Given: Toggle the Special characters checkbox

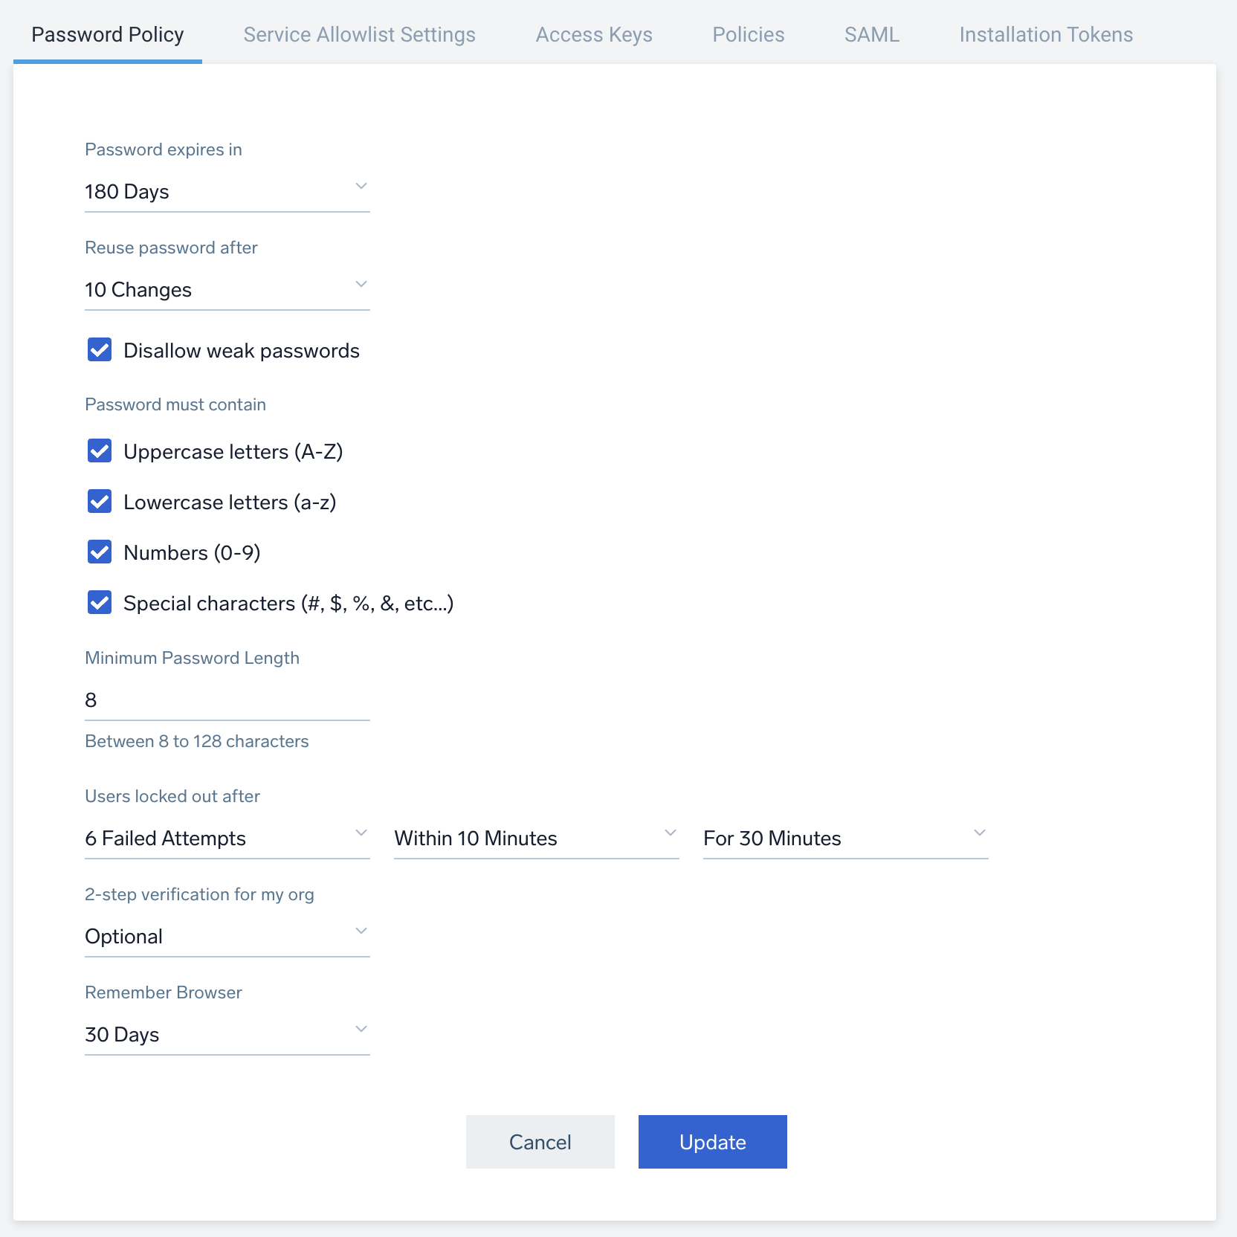Looking at the screenshot, I should pos(100,603).
